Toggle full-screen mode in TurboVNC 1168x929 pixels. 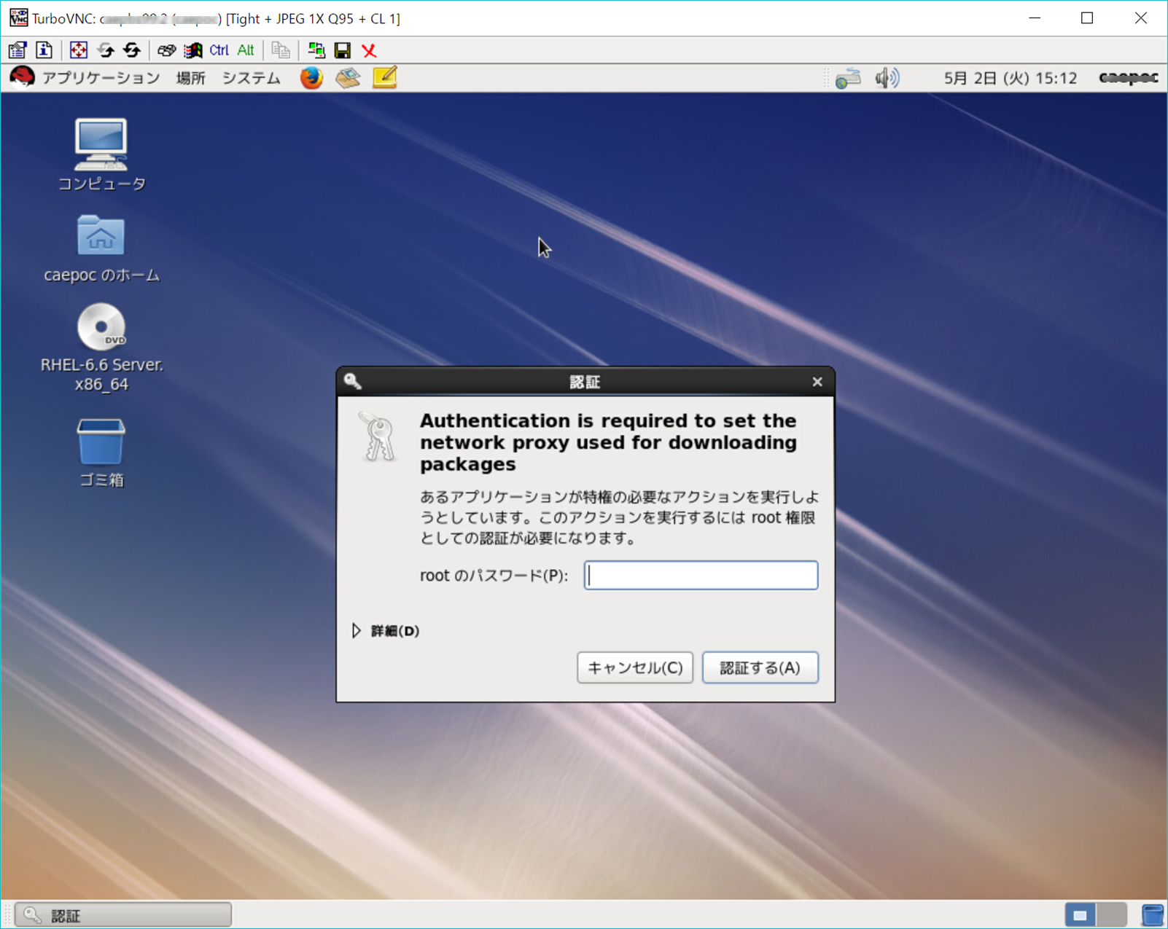(x=77, y=50)
